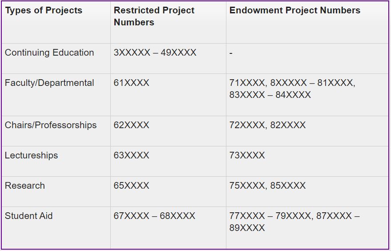The image size is (391, 251).
Task: Click the cell starting with "77XXXX – 79XXXX"
Action: pyautogui.click(x=294, y=222)
